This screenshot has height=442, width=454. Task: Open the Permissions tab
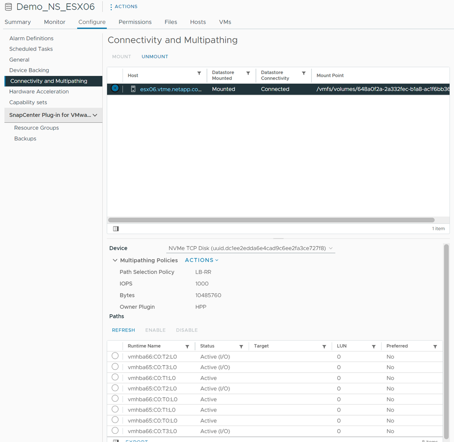pos(135,22)
